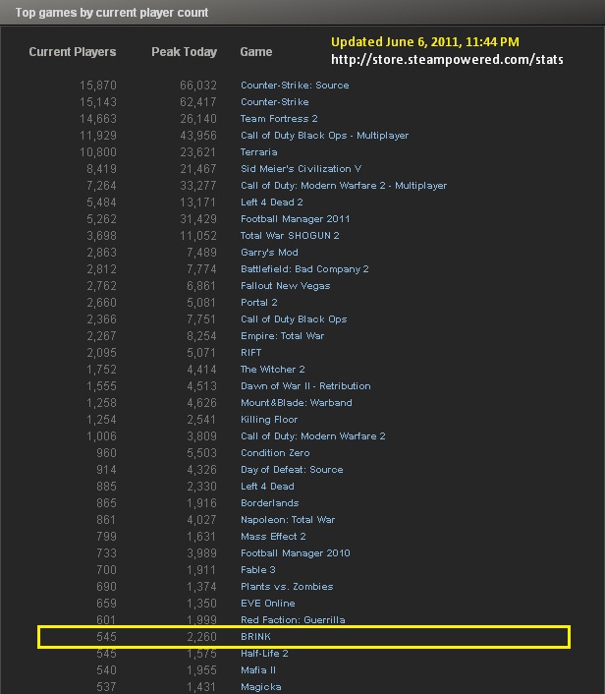Open the Garry's Mod game page
Screen dimensions: 605x694
coord(269,253)
